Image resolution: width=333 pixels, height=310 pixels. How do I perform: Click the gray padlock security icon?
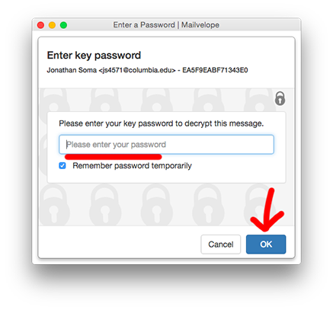coord(280,98)
